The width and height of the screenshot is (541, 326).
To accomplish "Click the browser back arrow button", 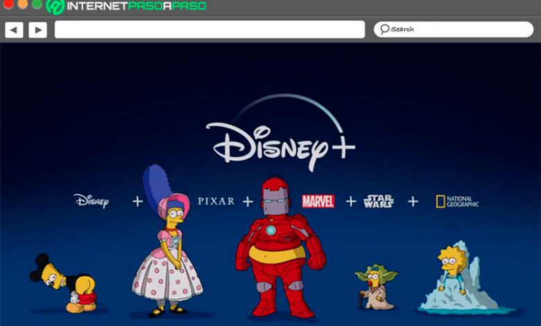I will point(14,30).
